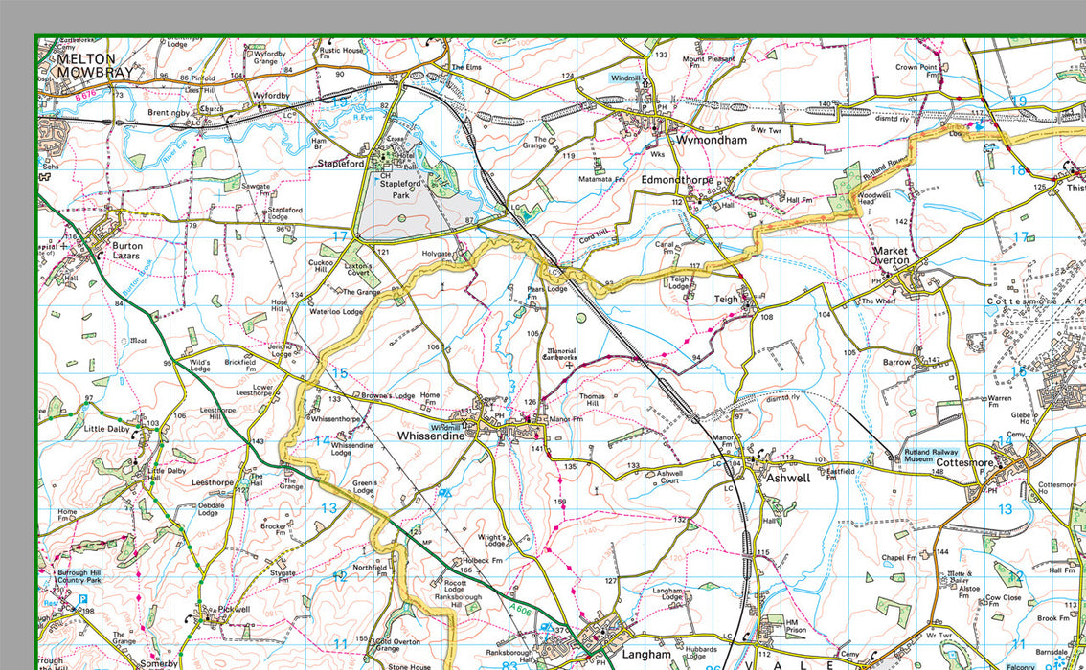
Task: Click the Woodwell Head label
Action: coord(874,199)
